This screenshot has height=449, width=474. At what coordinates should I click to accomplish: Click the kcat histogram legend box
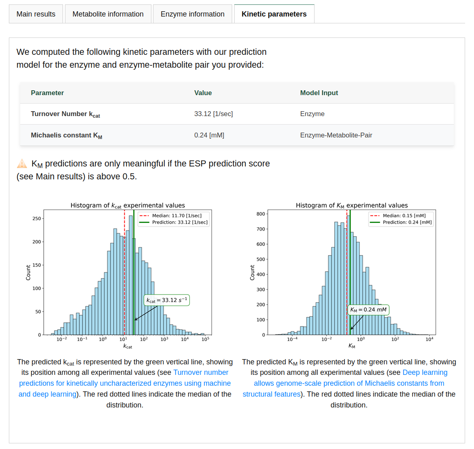pyautogui.click(x=174, y=219)
